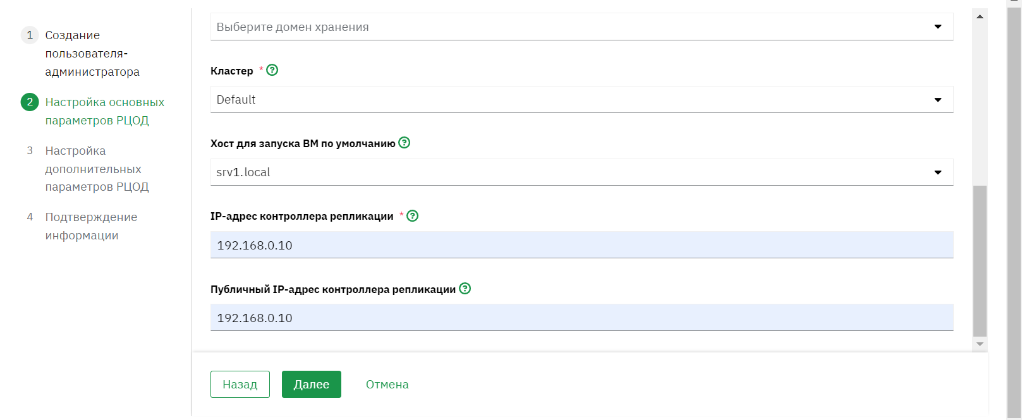
Task: Open help icon next to Кластер label
Action: (x=272, y=70)
